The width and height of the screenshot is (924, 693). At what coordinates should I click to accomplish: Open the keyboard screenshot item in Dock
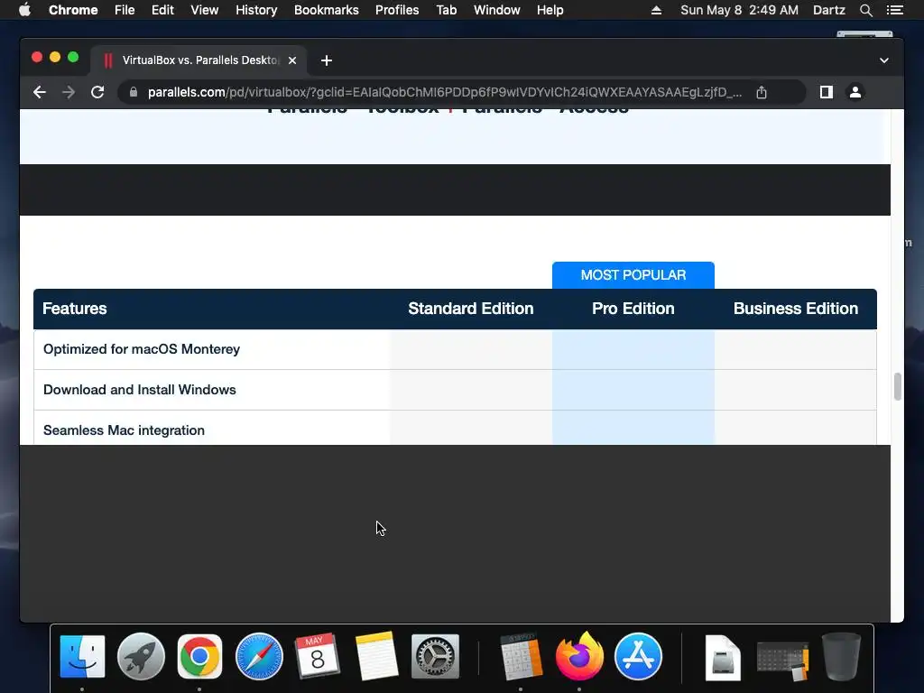click(x=782, y=661)
